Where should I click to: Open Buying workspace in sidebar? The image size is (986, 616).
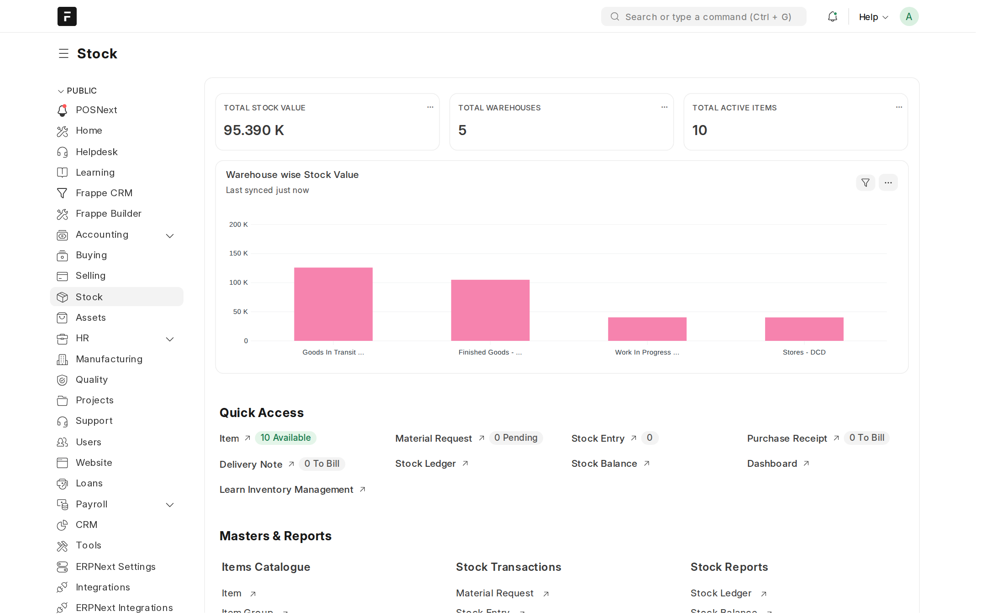(x=117, y=255)
